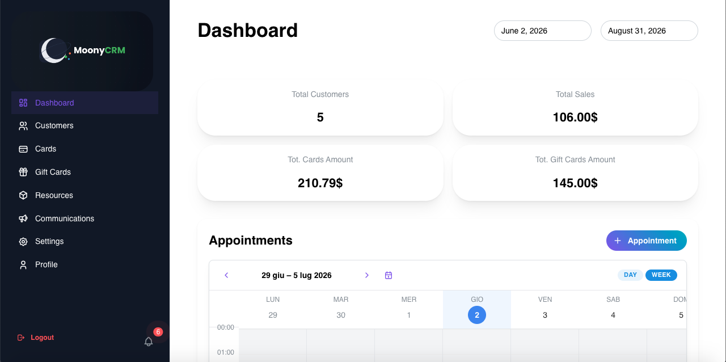Select Tuesday 30 column header

pos(341,309)
